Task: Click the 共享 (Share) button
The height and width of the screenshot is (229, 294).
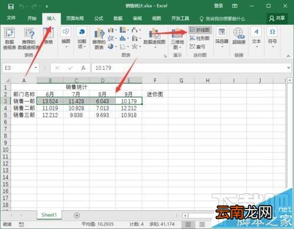Action: (277, 18)
